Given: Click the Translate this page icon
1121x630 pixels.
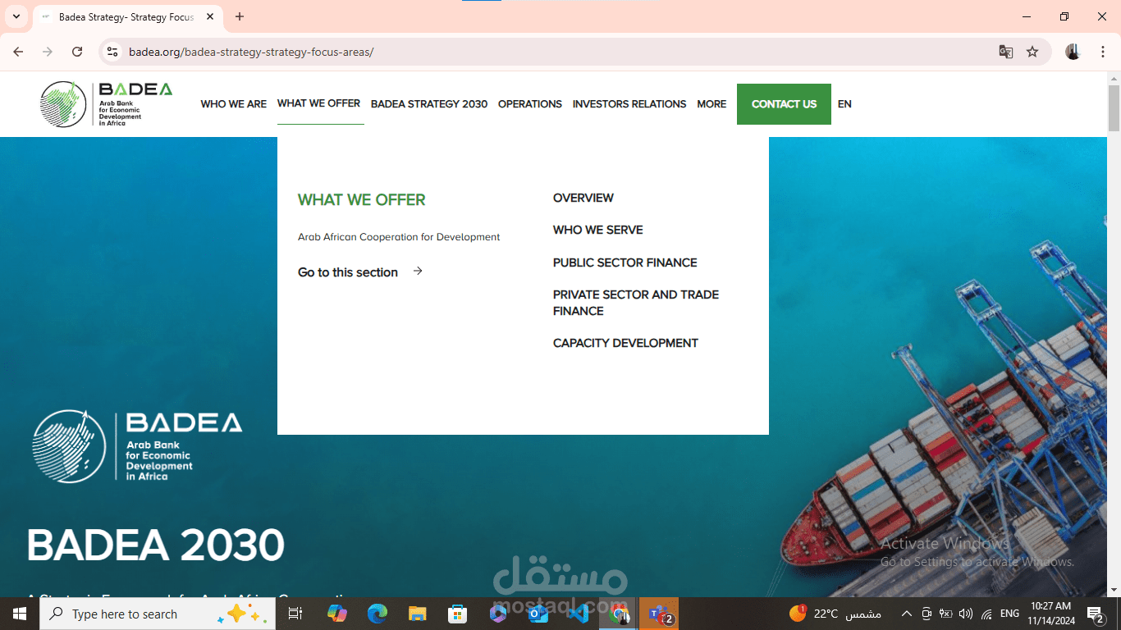Looking at the screenshot, I should [x=1005, y=52].
